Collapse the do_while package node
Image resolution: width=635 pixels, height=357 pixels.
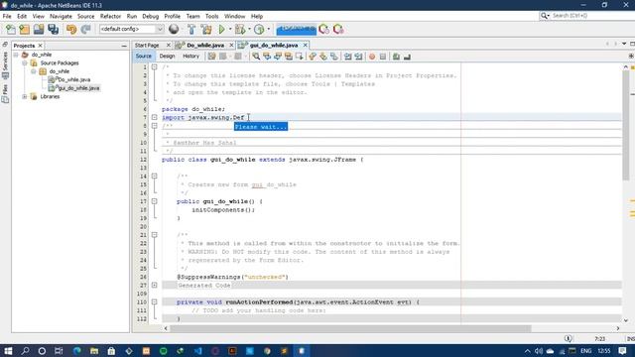(x=34, y=71)
